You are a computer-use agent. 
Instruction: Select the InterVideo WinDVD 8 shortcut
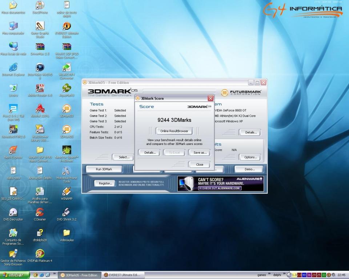tap(40, 71)
